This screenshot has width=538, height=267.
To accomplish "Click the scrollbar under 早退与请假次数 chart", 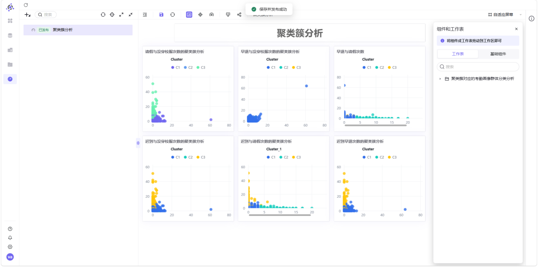I will point(376,125).
